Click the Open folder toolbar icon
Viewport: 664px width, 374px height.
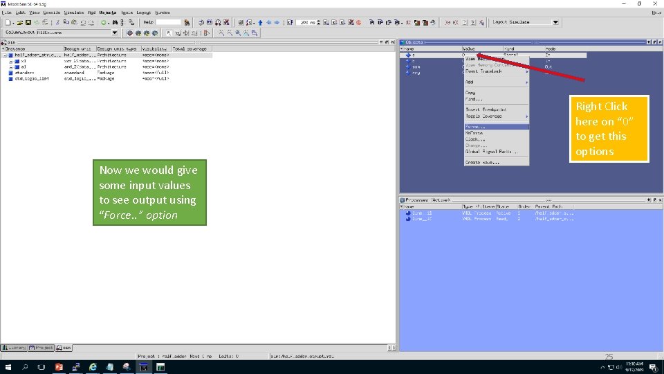pyautogui.click(x=19, y=22)
